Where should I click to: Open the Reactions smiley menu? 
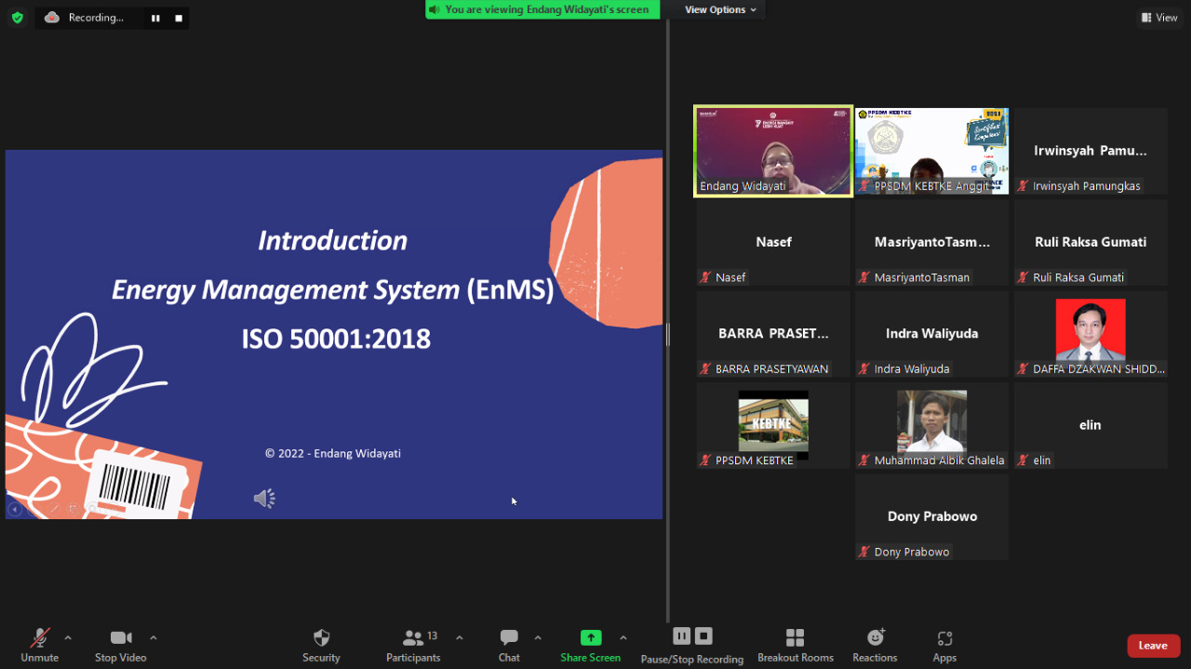pyautogui.click(x=875, y=644)
